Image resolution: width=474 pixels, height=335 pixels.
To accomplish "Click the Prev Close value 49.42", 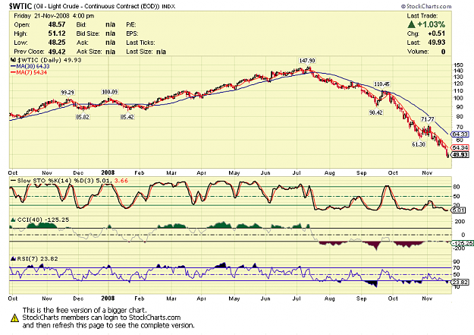I will (57, 52).
